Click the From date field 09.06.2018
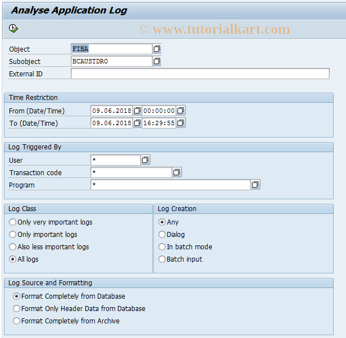This screenshot has width=346, height=338. coord(112,111)
